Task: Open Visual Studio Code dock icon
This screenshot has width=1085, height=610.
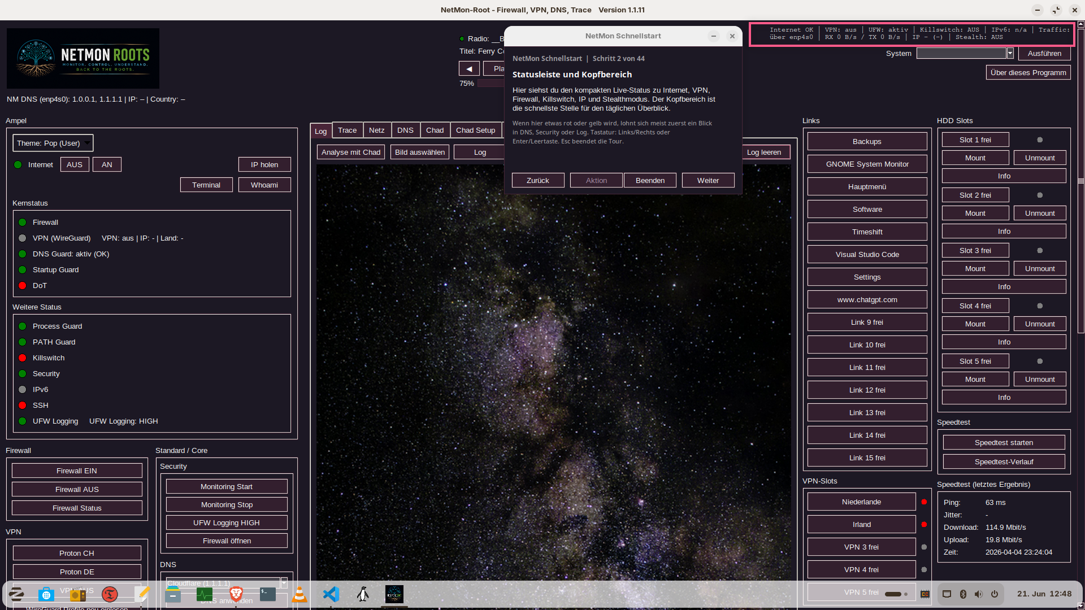Action: [x=331, y=594]
